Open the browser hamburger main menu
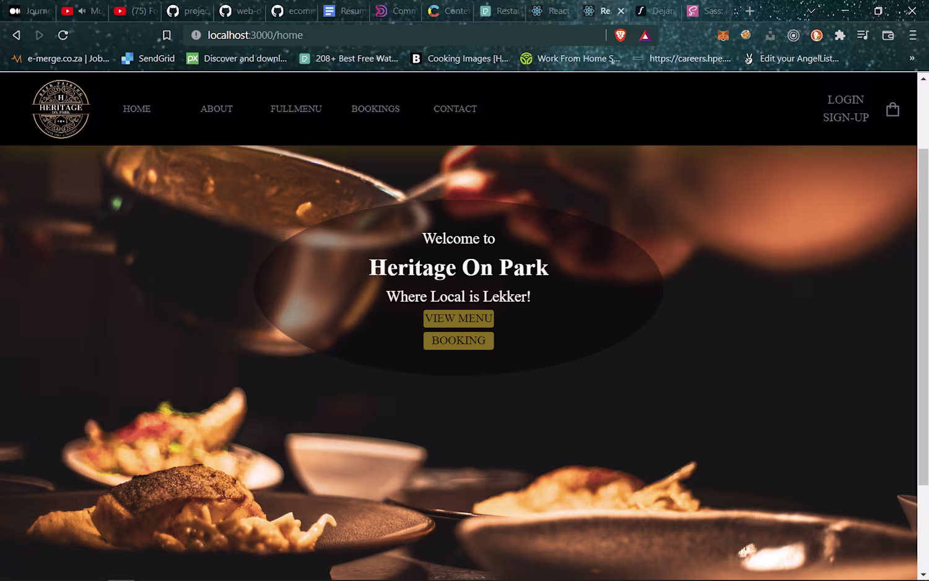The image size is (929, 581). 913,35
